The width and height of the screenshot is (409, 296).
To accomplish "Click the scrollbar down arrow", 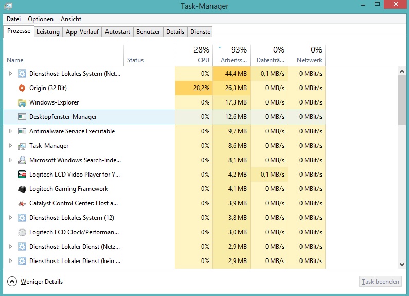I will click(x=402, y=264).
